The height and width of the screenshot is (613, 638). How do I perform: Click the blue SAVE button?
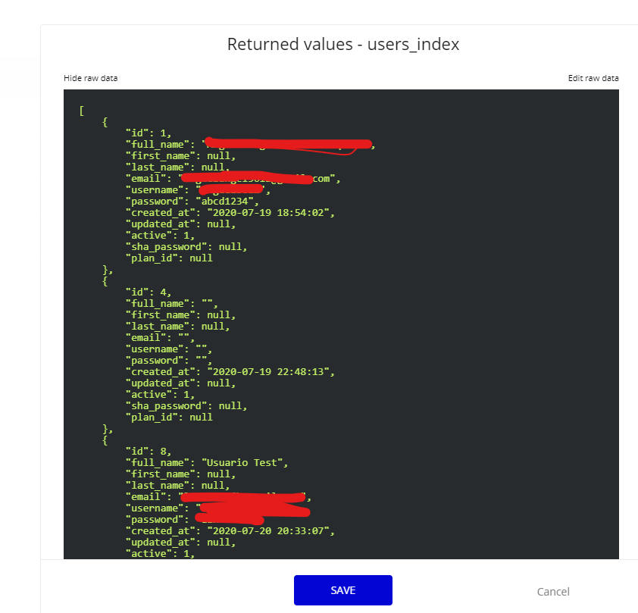(343, 590)
